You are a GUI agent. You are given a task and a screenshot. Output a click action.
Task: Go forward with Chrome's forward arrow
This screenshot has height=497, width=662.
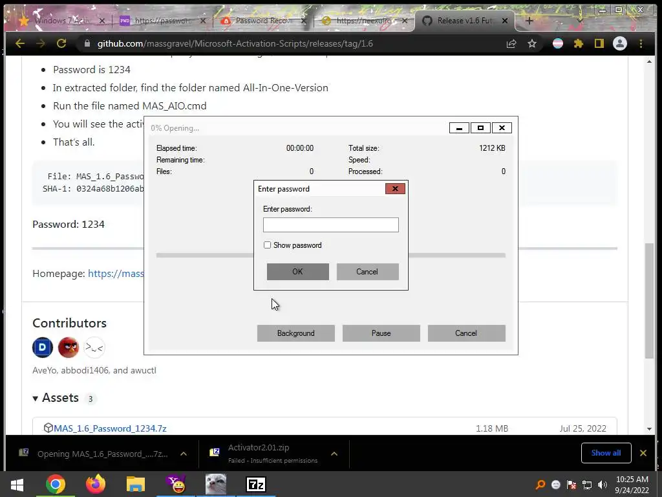coord(41,43)
